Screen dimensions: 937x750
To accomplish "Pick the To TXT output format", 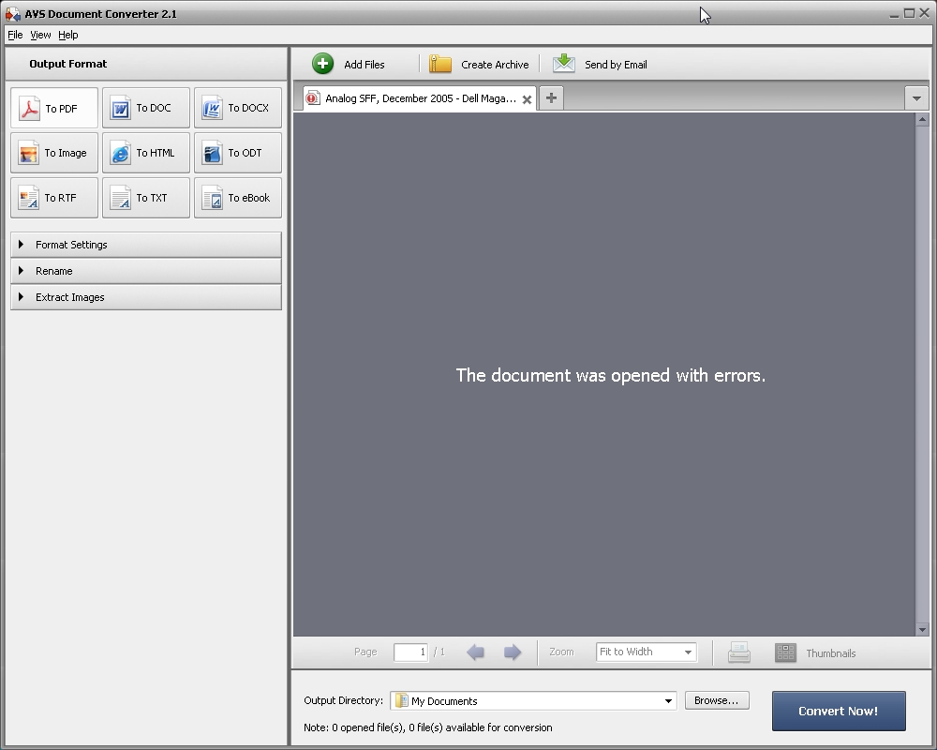I will [x=146, y=198].
